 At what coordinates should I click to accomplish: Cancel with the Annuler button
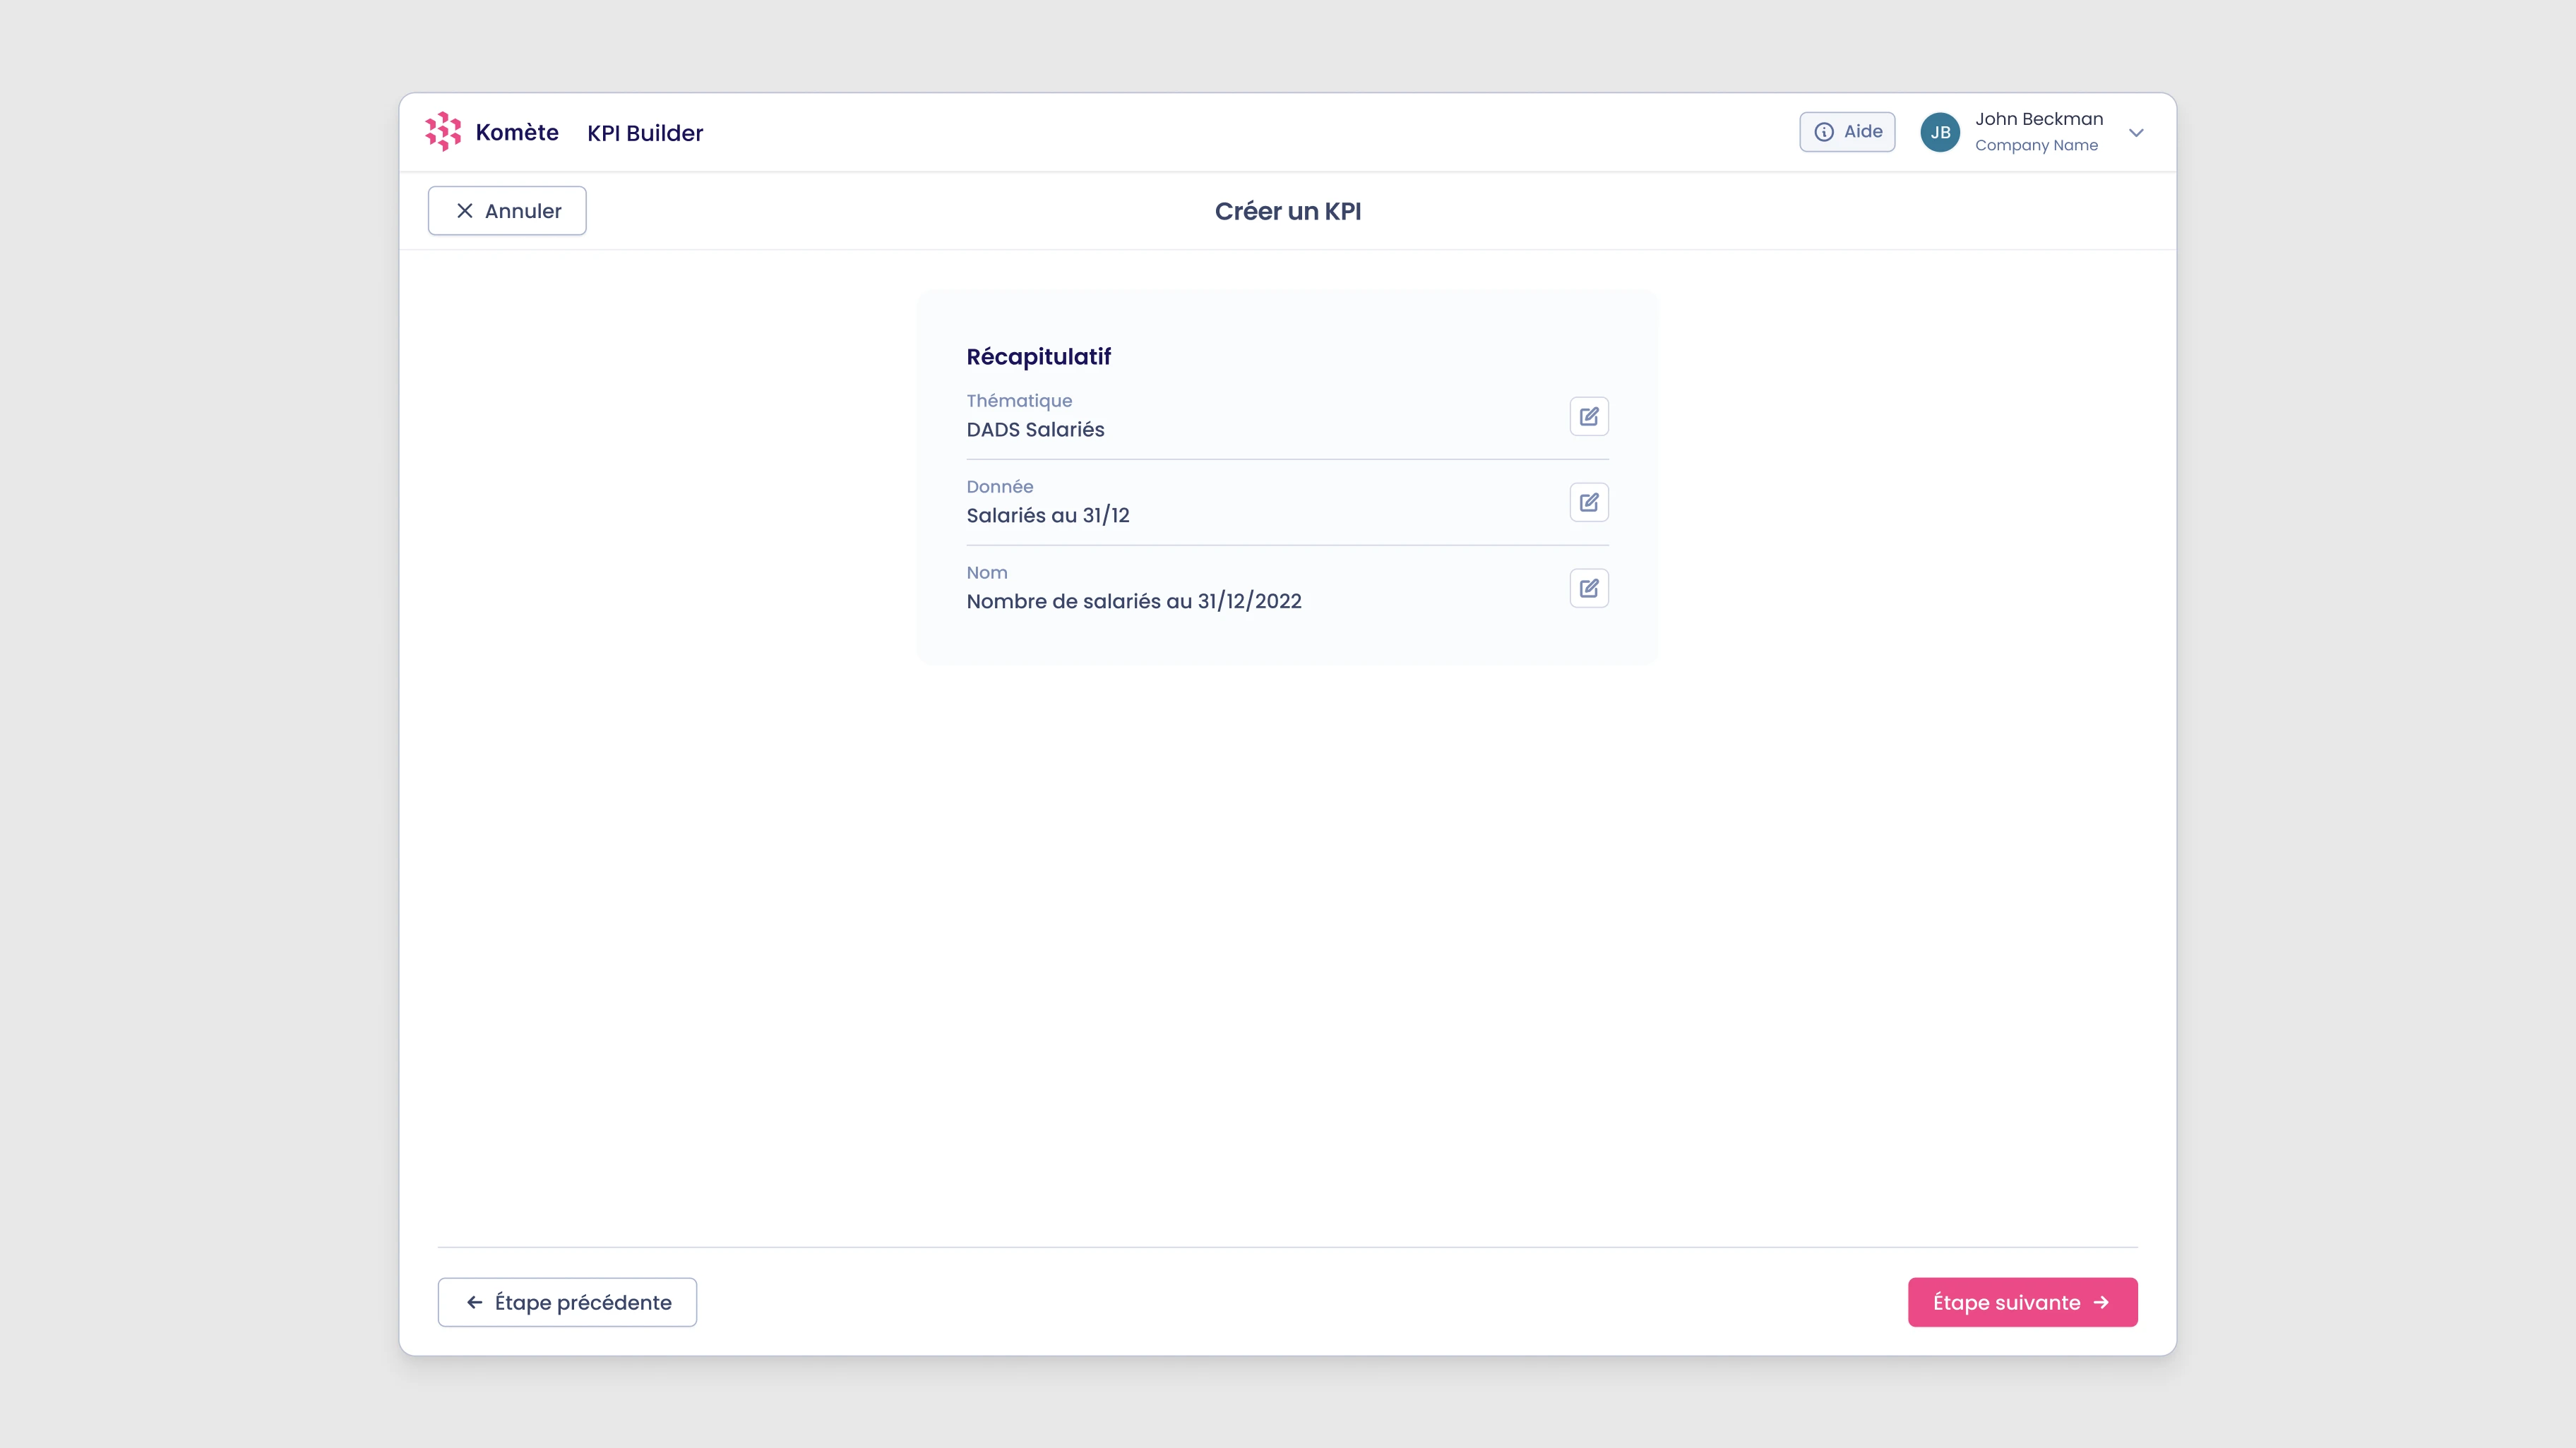(x=507, y=211)
